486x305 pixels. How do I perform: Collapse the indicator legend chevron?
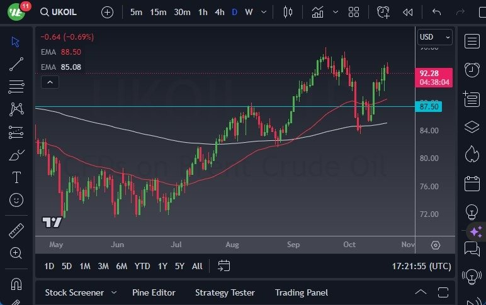(50, 82)
